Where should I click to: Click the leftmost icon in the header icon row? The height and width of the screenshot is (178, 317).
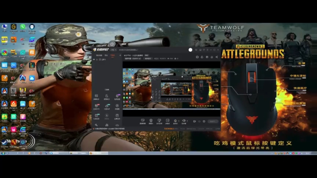point(197,57)
